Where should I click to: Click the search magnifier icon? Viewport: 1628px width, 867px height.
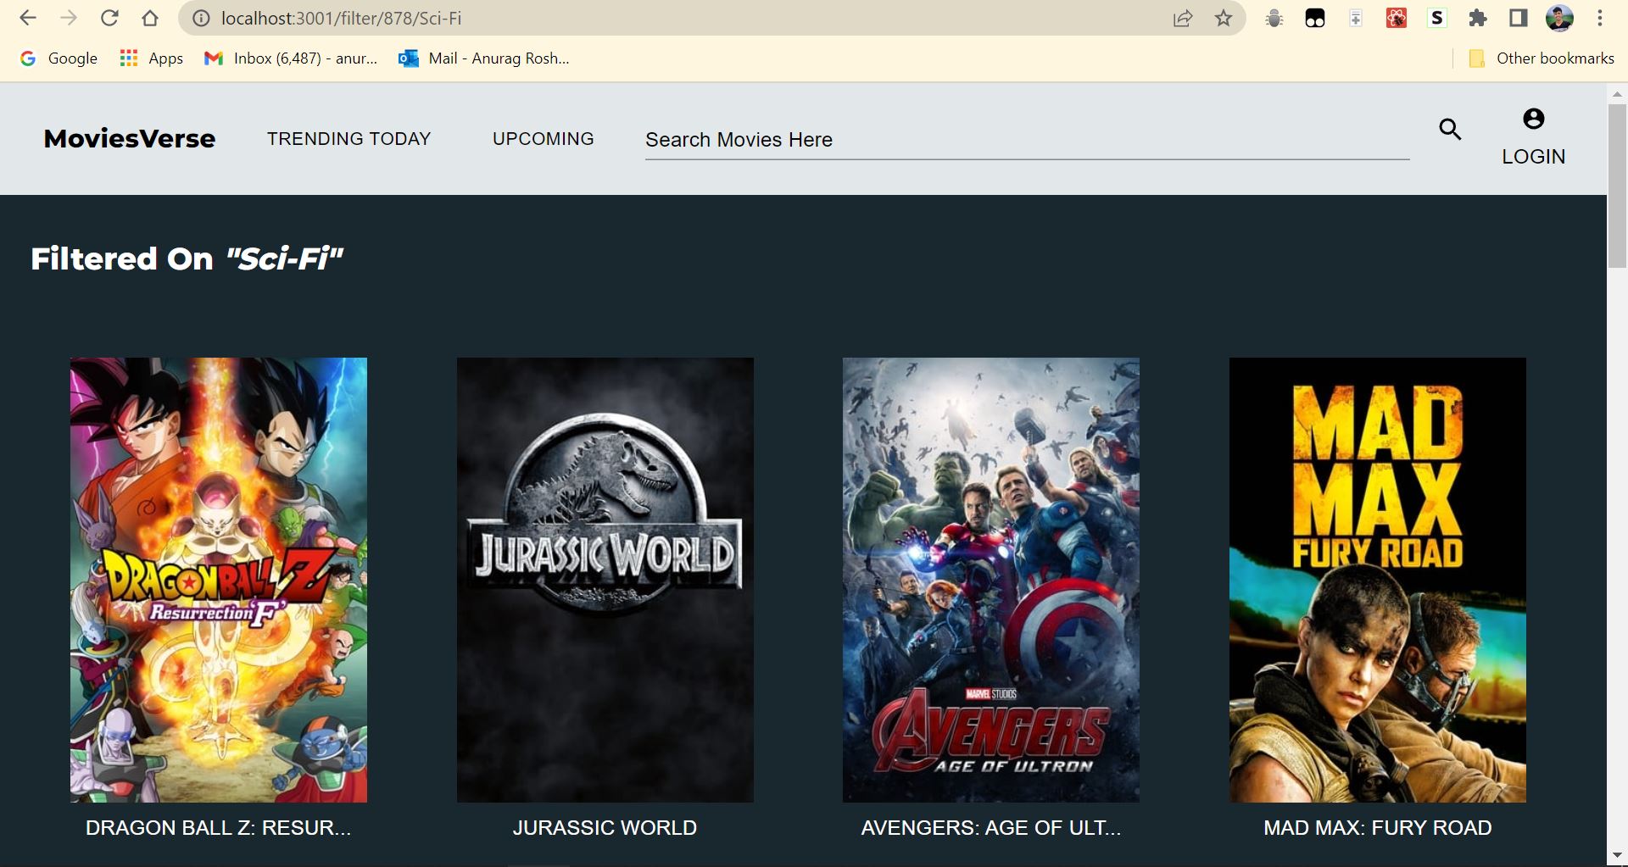(1450, 129)
